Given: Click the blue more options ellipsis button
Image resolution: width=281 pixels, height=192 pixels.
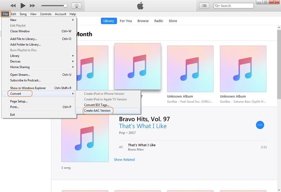Looking at the screenshot, I should (260, 125).
